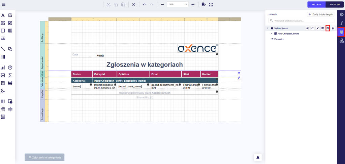
Task: Expand the report_helpdesk_tickets table
Action: tap(272, 34)
